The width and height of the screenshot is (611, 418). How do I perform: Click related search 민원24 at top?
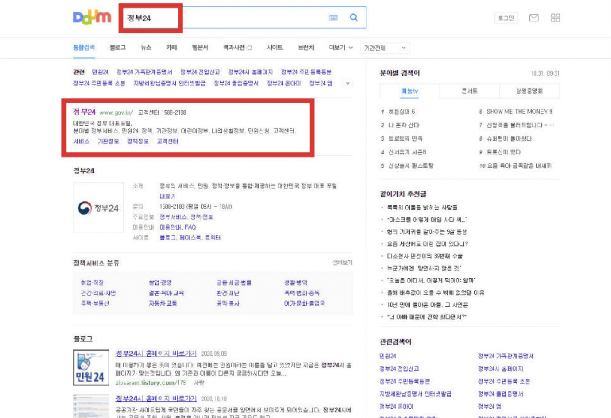100,72
